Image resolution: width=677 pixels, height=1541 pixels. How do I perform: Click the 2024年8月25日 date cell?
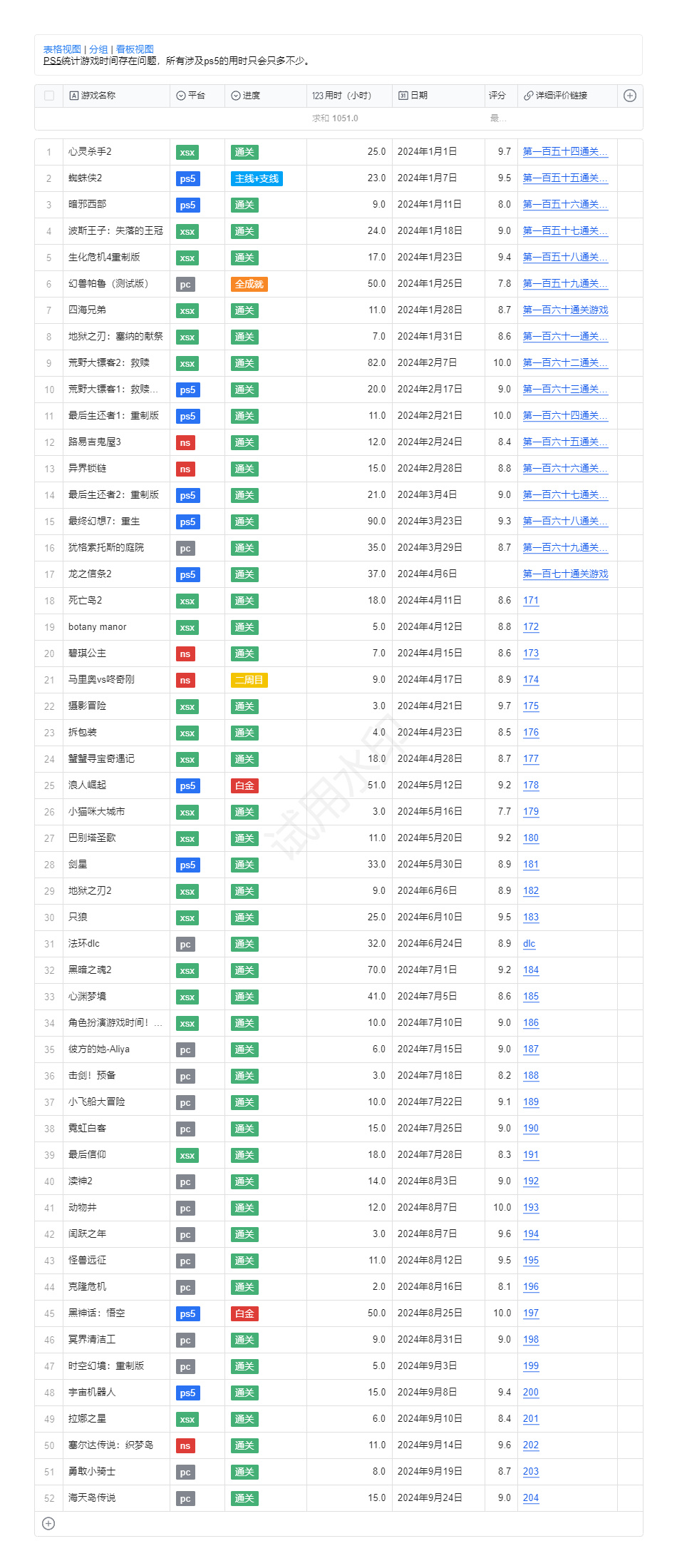click(x=438, y=1313)
